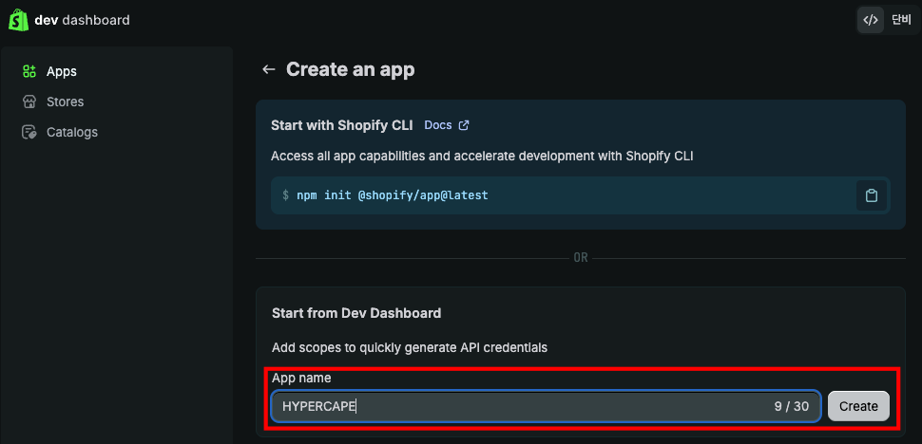Open the 단비 account menu
This screenshot has height=444, width=922.
pyautogui.click(x=901, y=20)
